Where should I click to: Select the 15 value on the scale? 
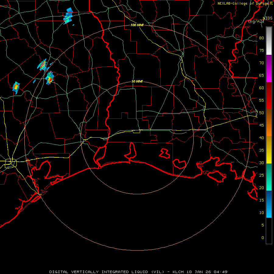262,200
